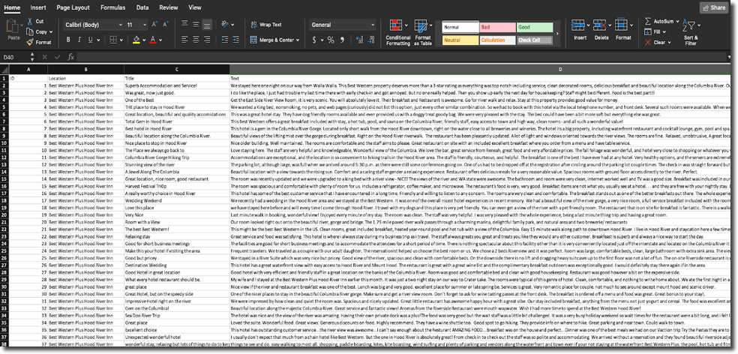
Task: Click Merge & Center button
Action: 272,40
